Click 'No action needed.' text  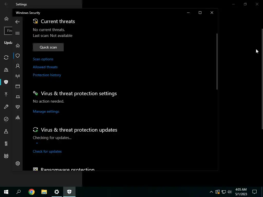click(49, 101)
